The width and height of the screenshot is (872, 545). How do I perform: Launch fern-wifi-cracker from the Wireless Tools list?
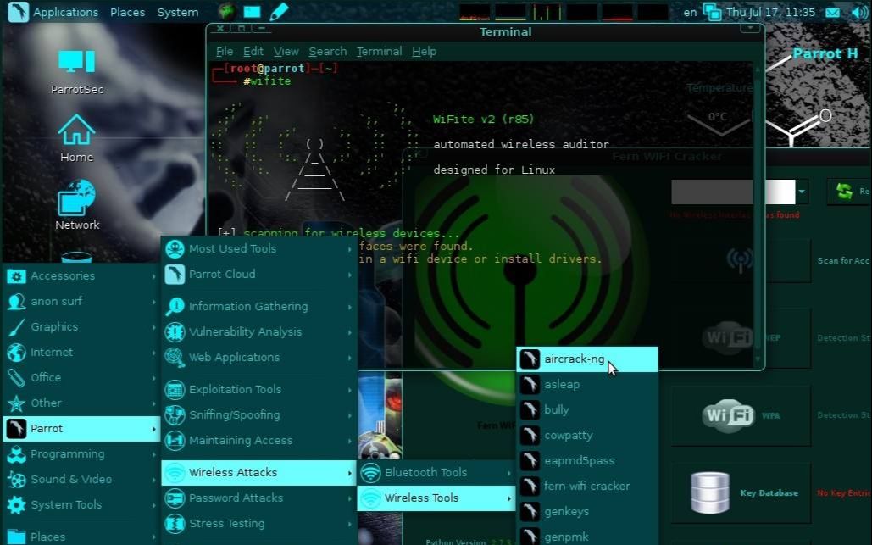pos(587,486)
